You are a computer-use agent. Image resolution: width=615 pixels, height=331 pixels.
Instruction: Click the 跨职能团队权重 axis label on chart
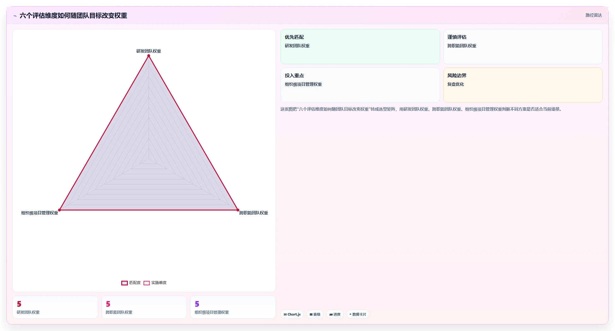tap(254, 213)
